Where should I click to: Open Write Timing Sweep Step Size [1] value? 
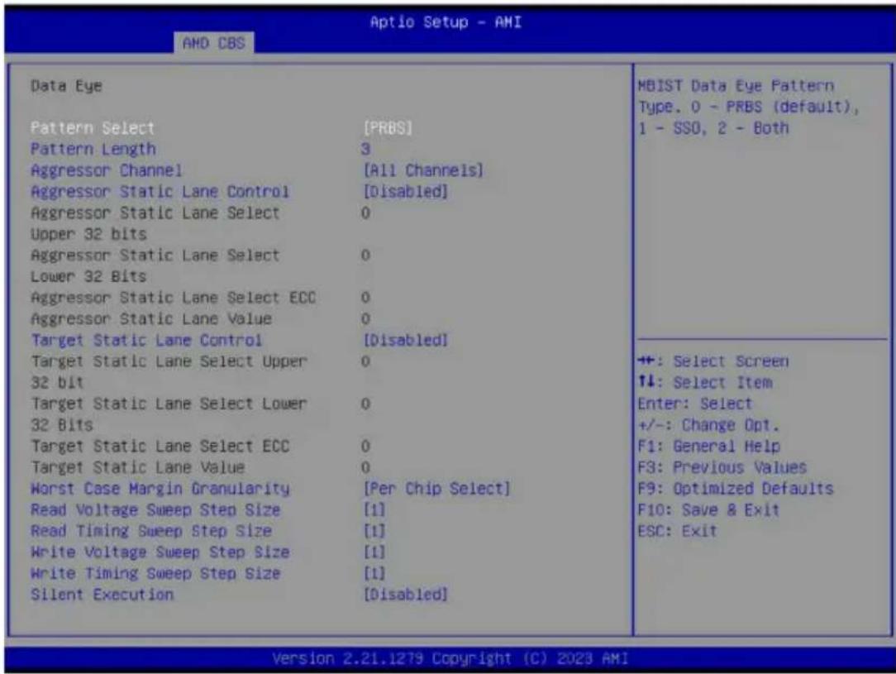(374, 573)
